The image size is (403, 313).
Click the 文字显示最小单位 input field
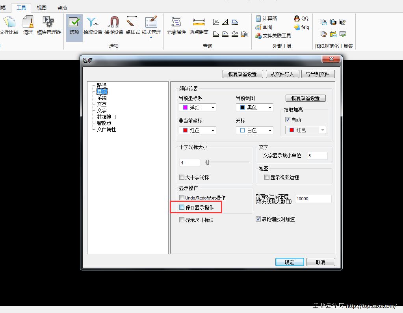point(318,156)
